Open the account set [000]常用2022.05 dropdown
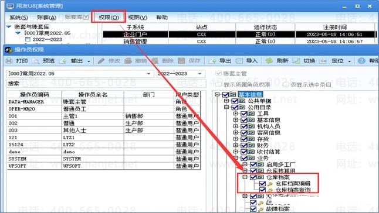The height and width of the screenshot is (213, 379). point(148,74)
